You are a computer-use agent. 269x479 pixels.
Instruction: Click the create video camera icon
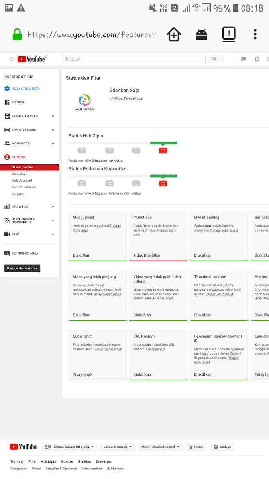point(243,59)
